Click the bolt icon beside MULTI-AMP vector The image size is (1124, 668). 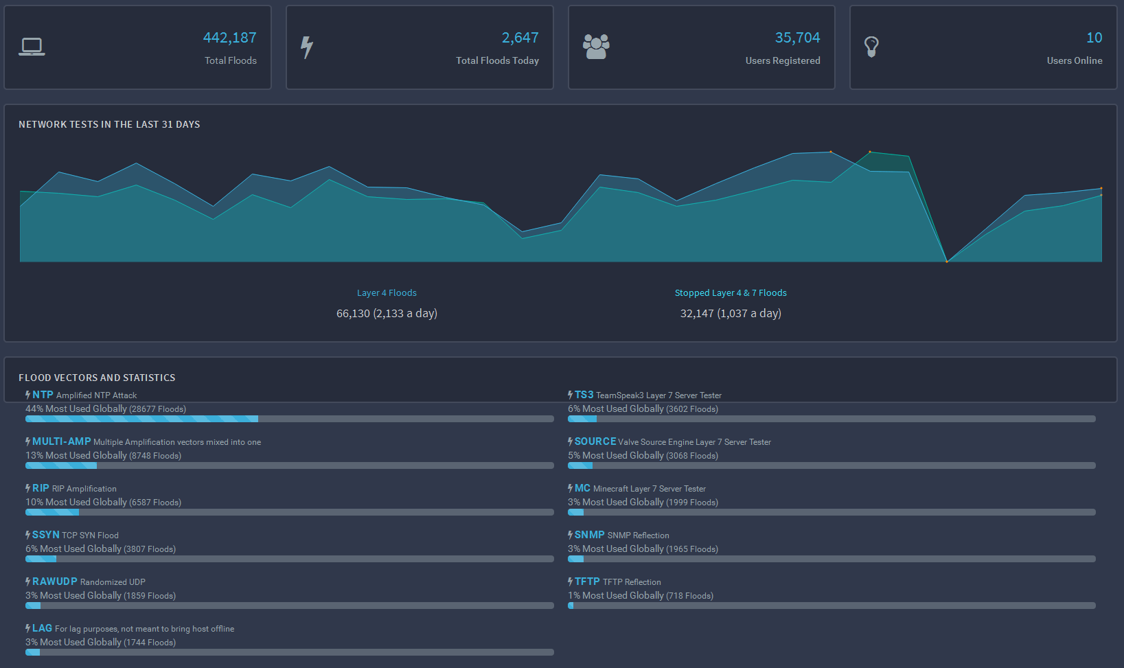(28, 441)
